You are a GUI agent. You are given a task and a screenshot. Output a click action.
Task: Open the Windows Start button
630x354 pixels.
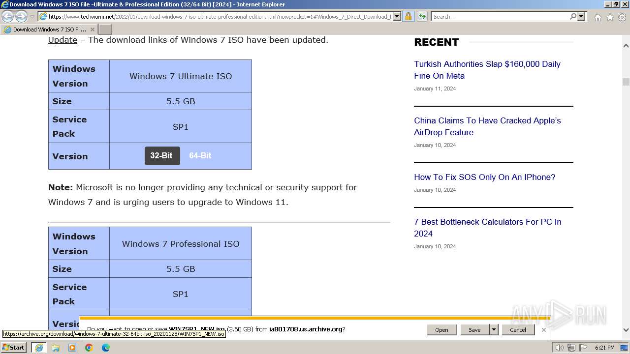click(x=14, y=348)
